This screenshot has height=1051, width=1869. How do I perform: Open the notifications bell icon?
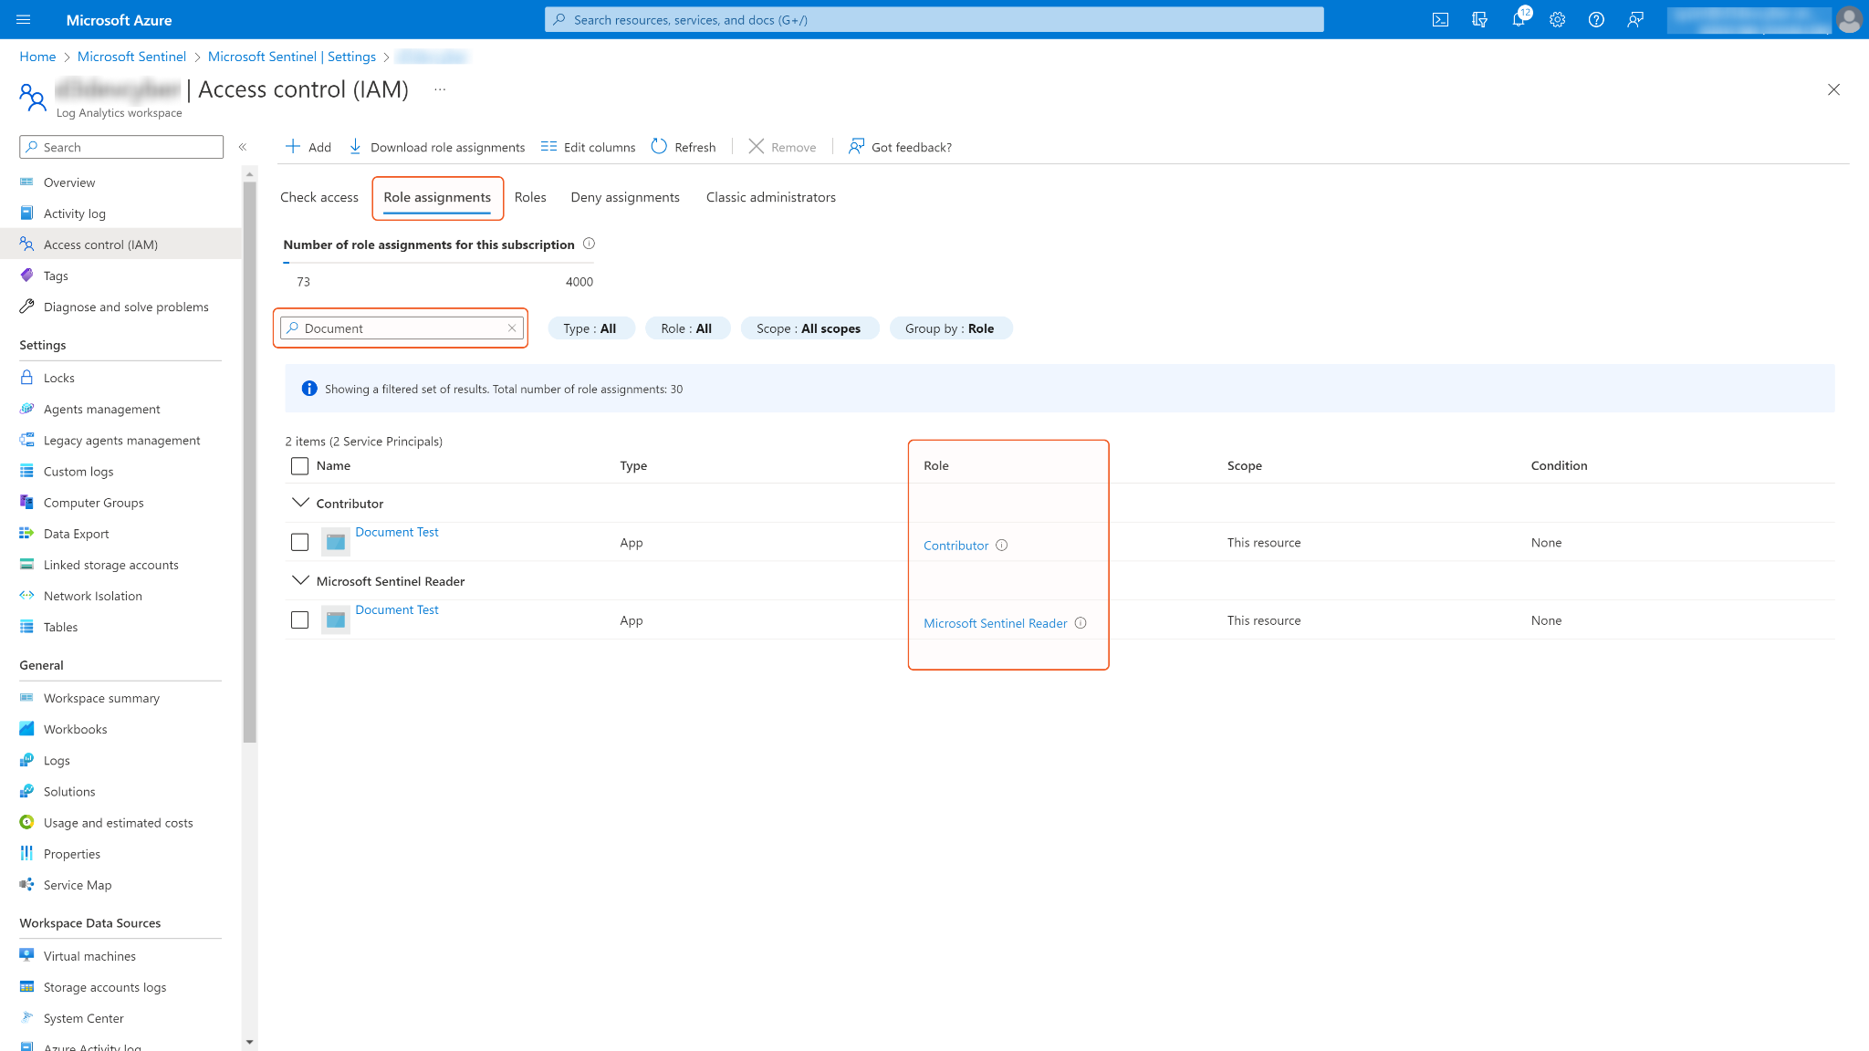(x=1519, y=20)
